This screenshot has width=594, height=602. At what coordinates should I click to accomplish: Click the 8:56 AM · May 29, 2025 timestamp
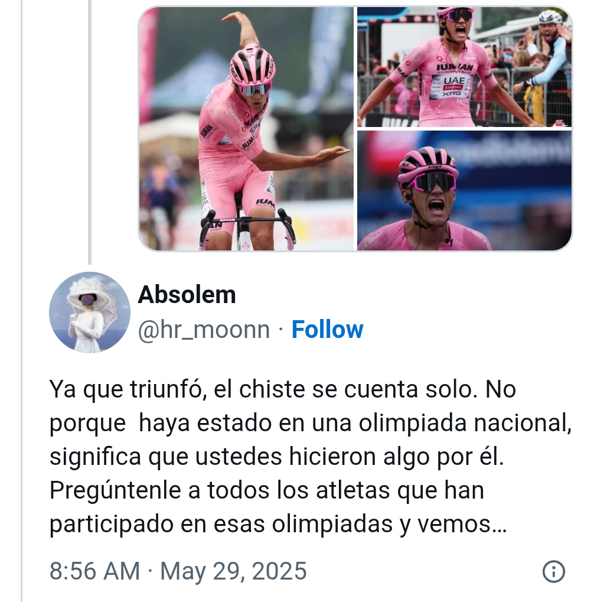(178, 571)
